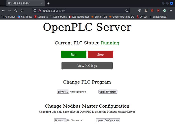Screen dimensions: 175x129
Task: Open the Kali Tools bookmark
Action: tap(25, 17)
